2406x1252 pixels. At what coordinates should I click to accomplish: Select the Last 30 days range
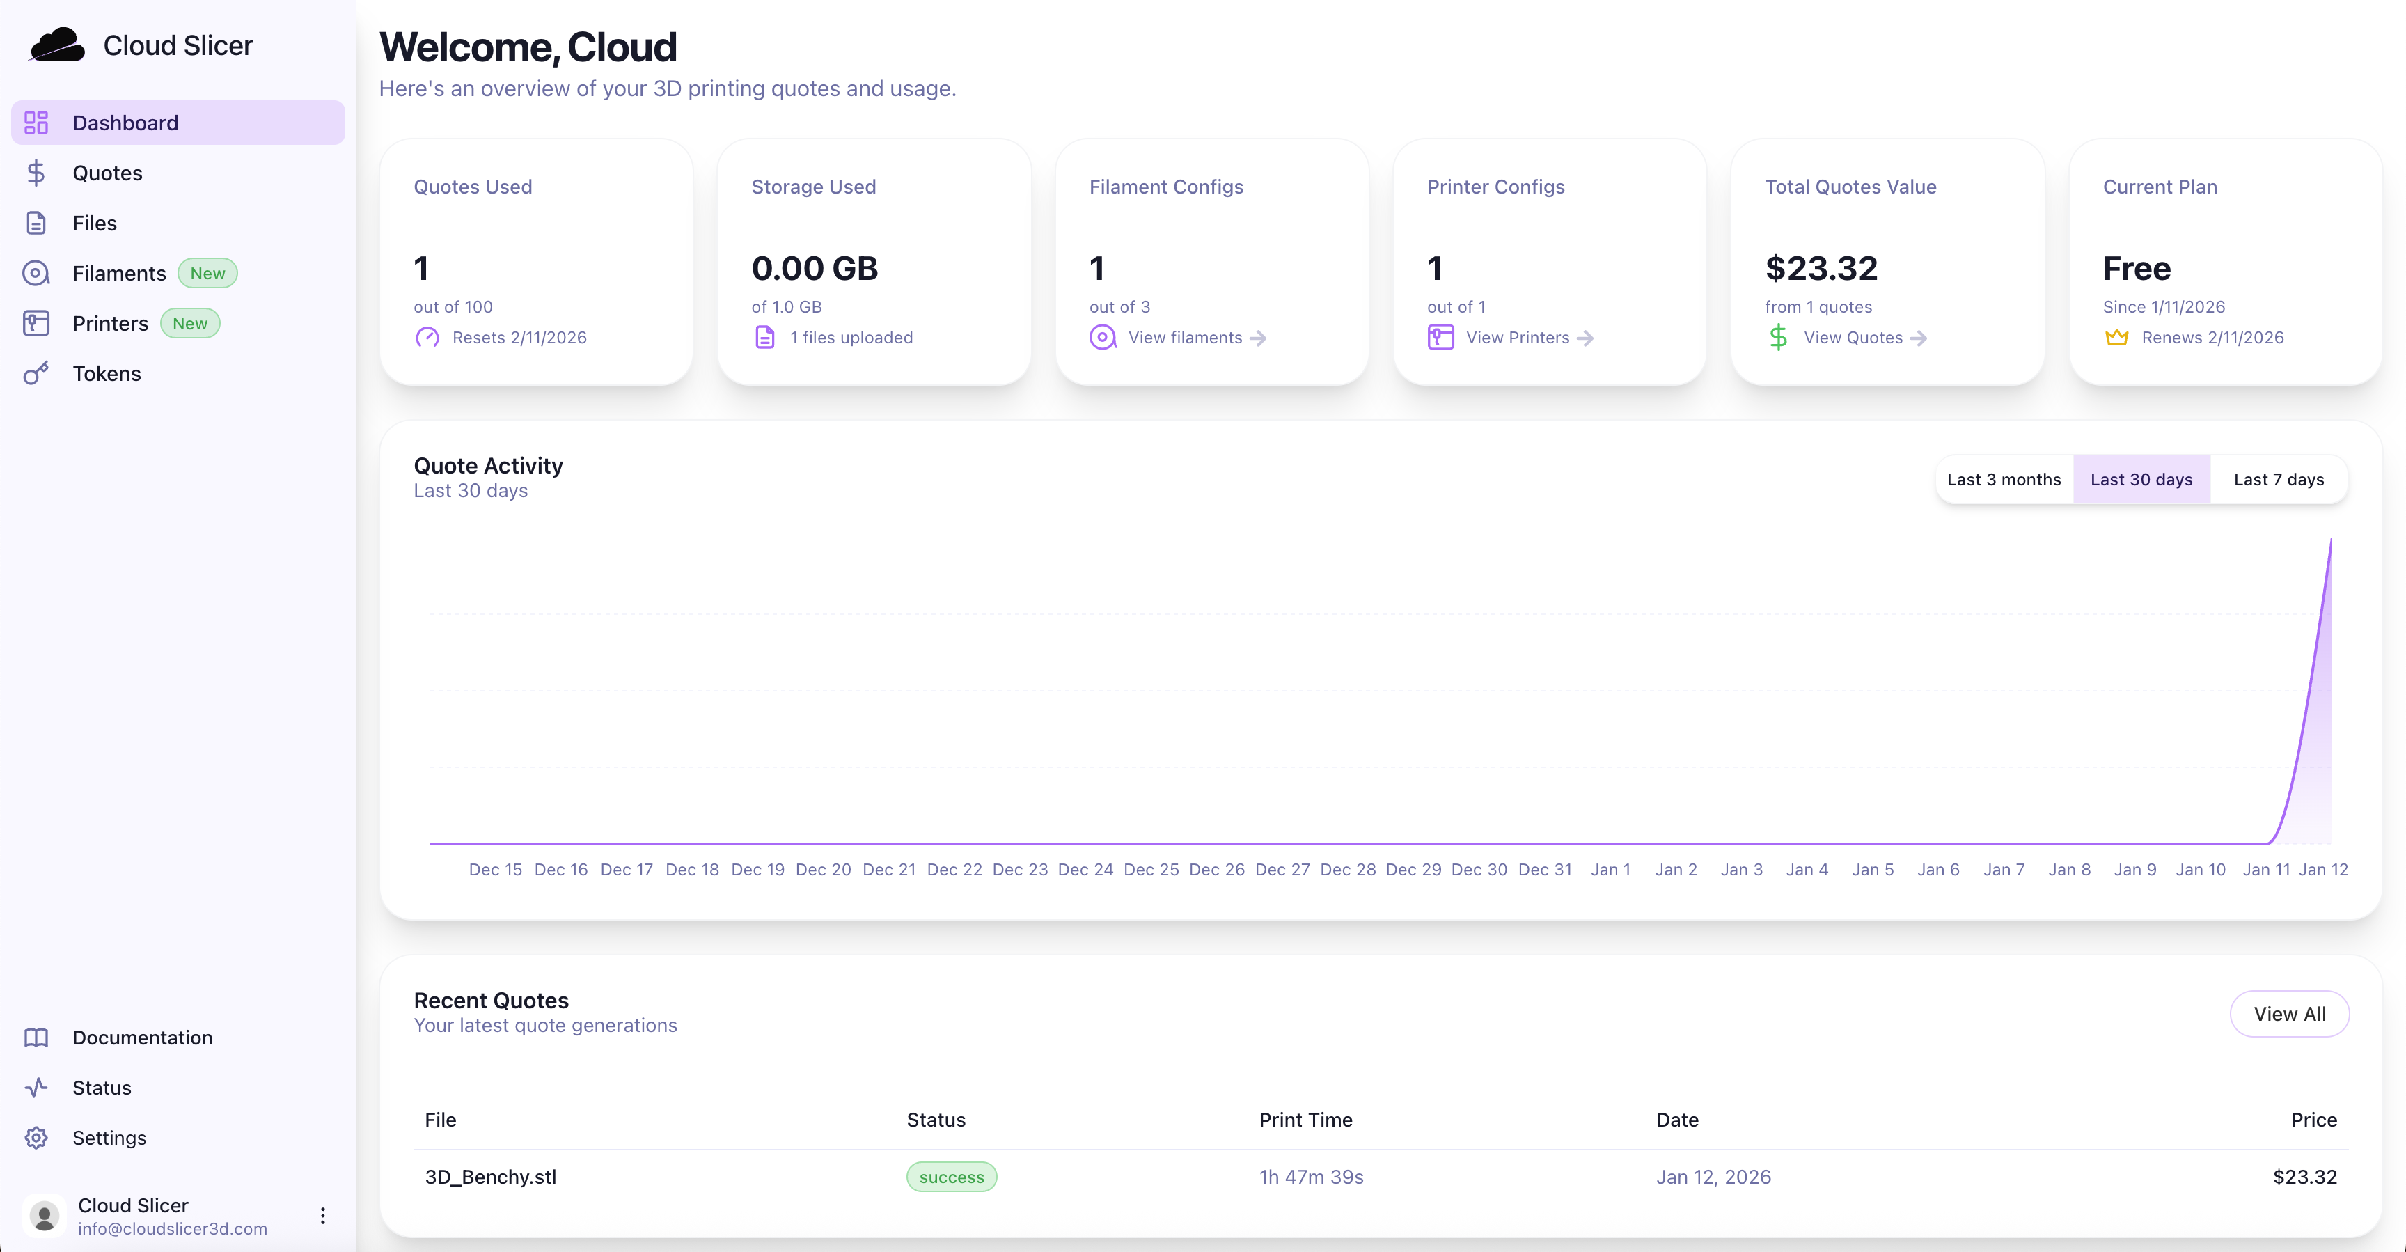click(x=2141, y=479)
